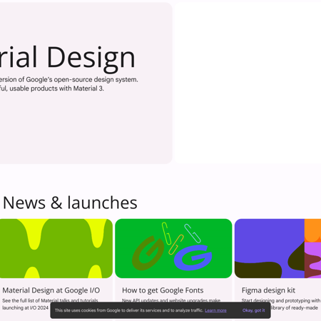Select 'Material Design at Google I/O' title

(51, 290)
